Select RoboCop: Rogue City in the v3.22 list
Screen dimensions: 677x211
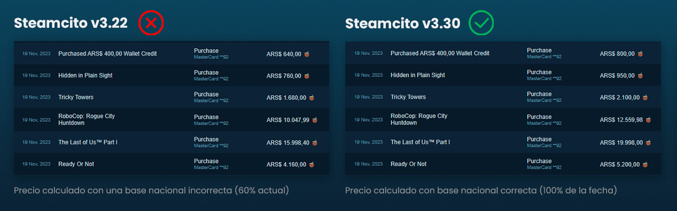point(87,116)
